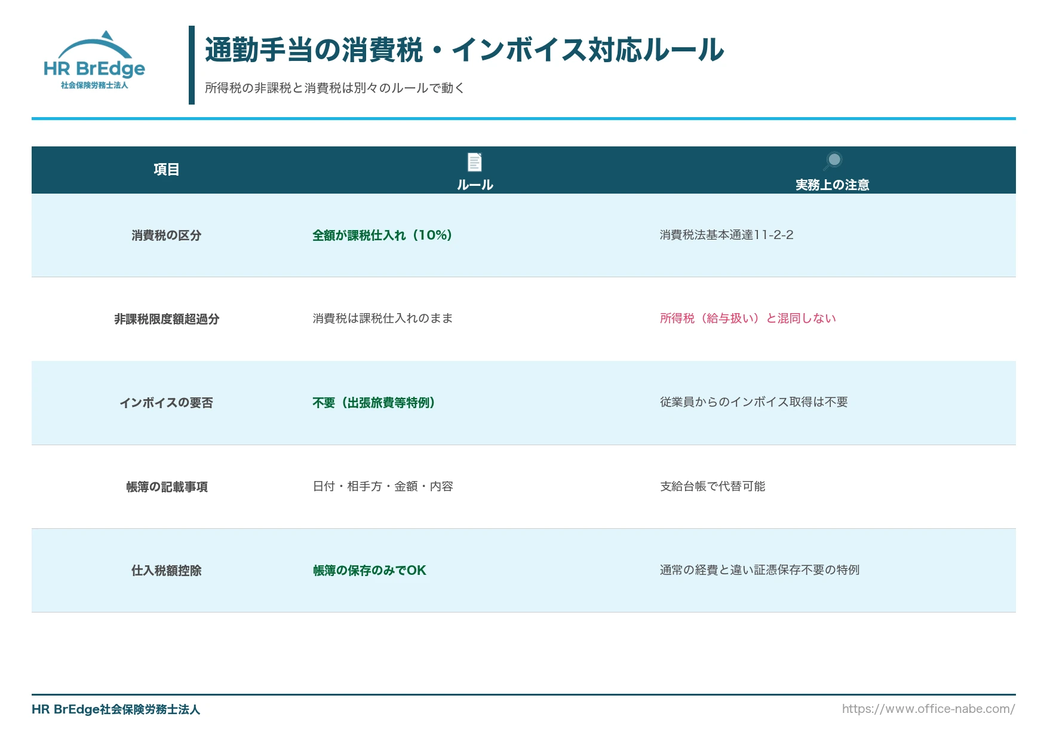Click the HR BrEdge logo

click(x=94, y=60)
